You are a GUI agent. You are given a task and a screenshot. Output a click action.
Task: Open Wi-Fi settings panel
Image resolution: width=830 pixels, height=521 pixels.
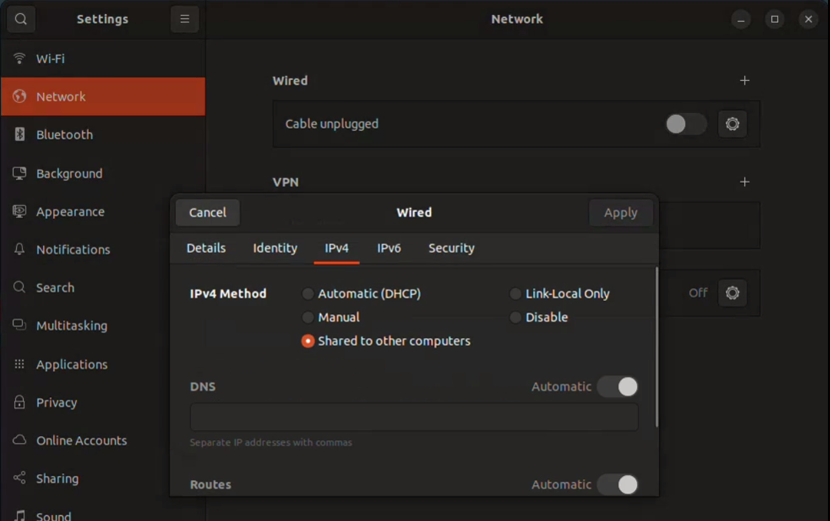click(103, 58)
